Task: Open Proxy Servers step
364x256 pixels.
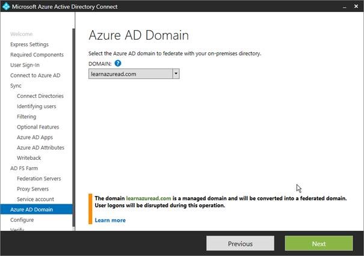Action: click(32, 189)
